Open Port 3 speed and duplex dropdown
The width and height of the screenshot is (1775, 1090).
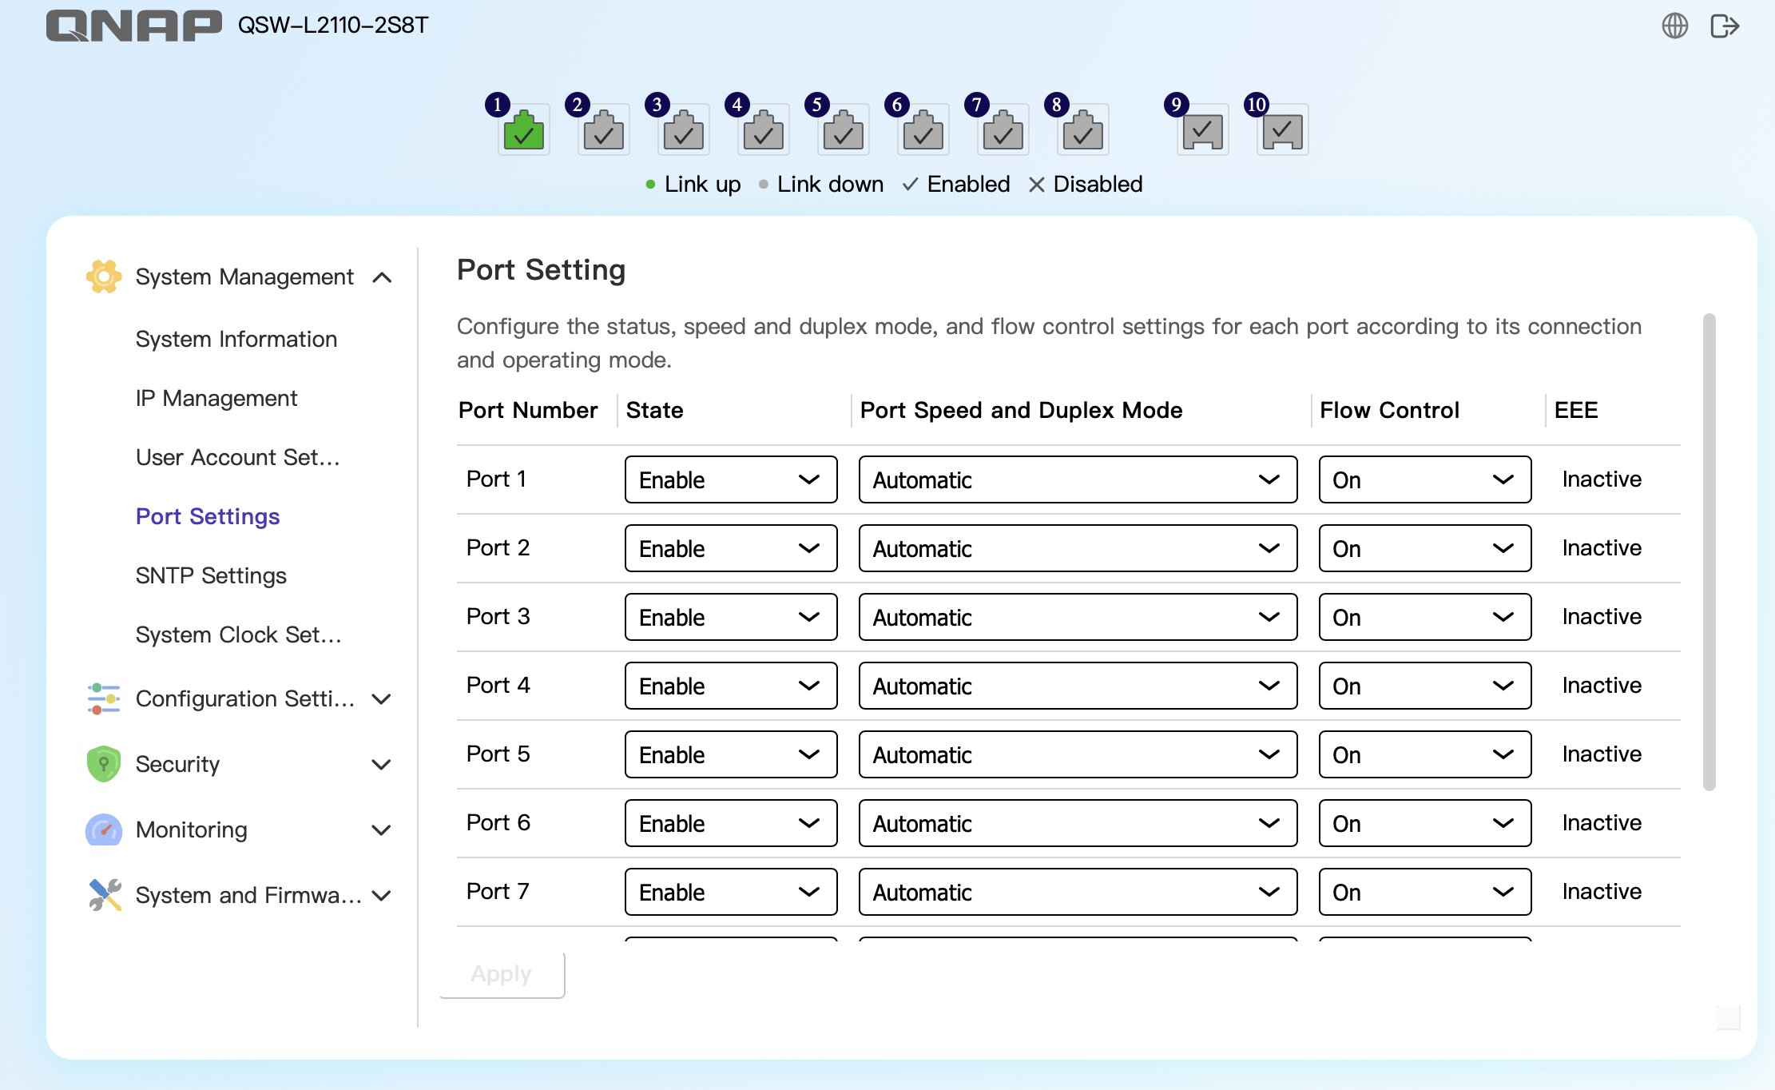click(1078, 617)
